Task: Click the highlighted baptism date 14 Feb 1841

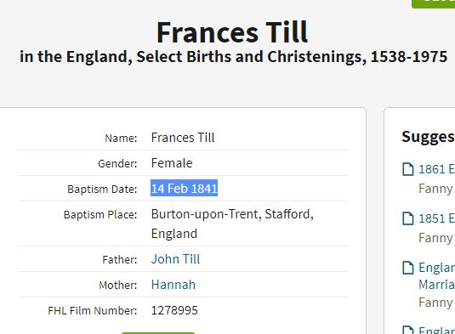Action: 184,189
